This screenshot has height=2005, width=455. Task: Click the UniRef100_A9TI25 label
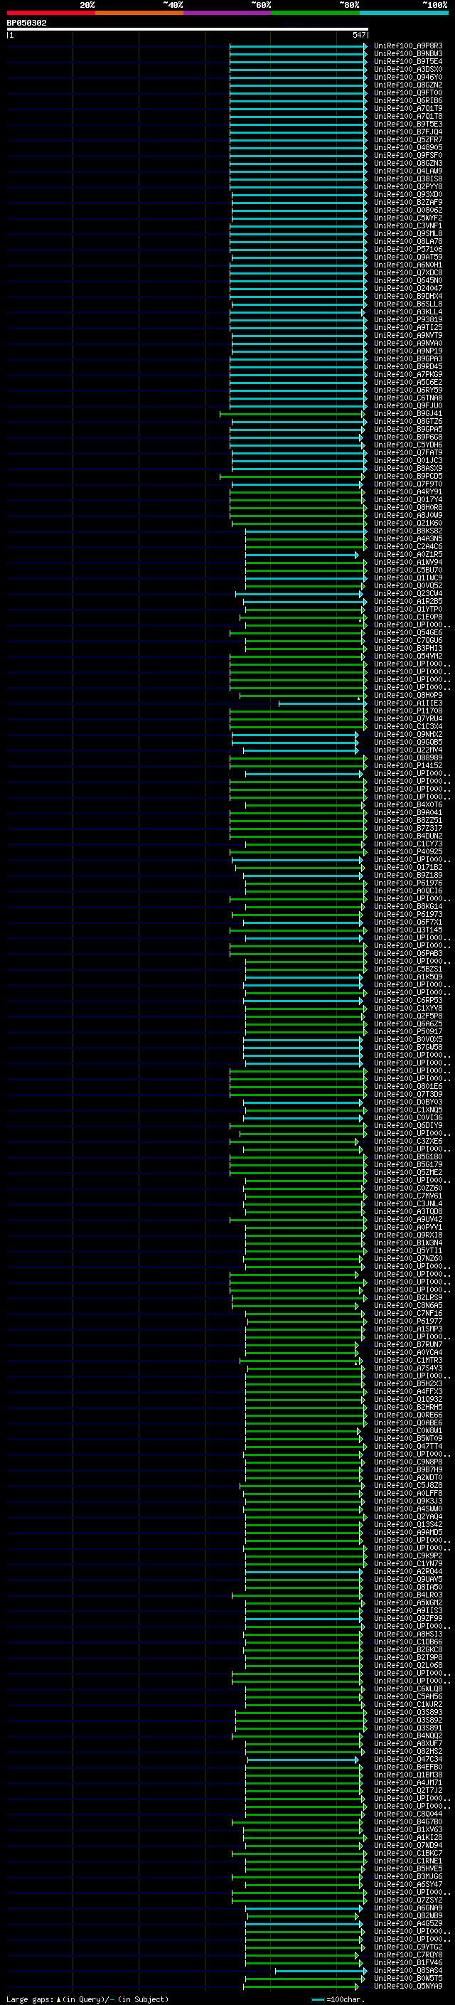(x=407, y=328)
